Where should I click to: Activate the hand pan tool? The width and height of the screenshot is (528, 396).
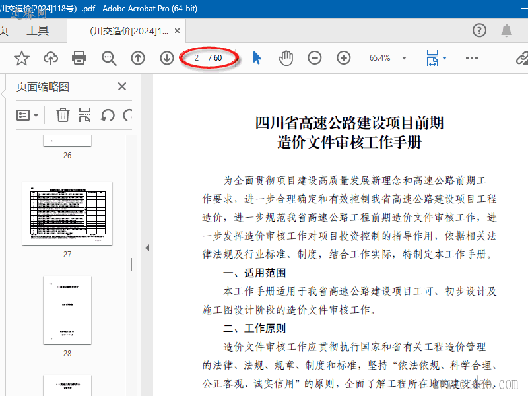click(x=286, y=58)
